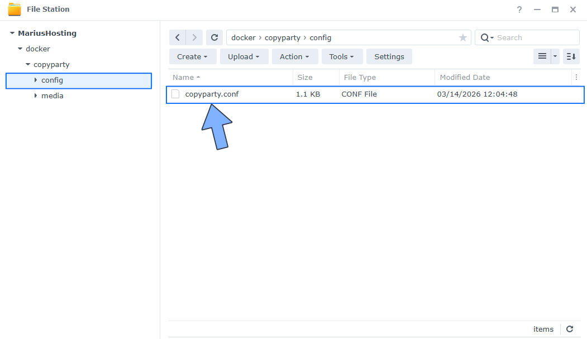
Task: Navigate back using the back arrow
Action: (x=177, y=37)
